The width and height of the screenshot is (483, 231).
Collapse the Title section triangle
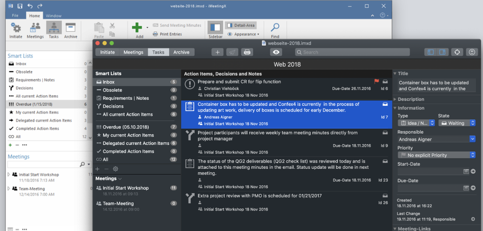(395, 73)
